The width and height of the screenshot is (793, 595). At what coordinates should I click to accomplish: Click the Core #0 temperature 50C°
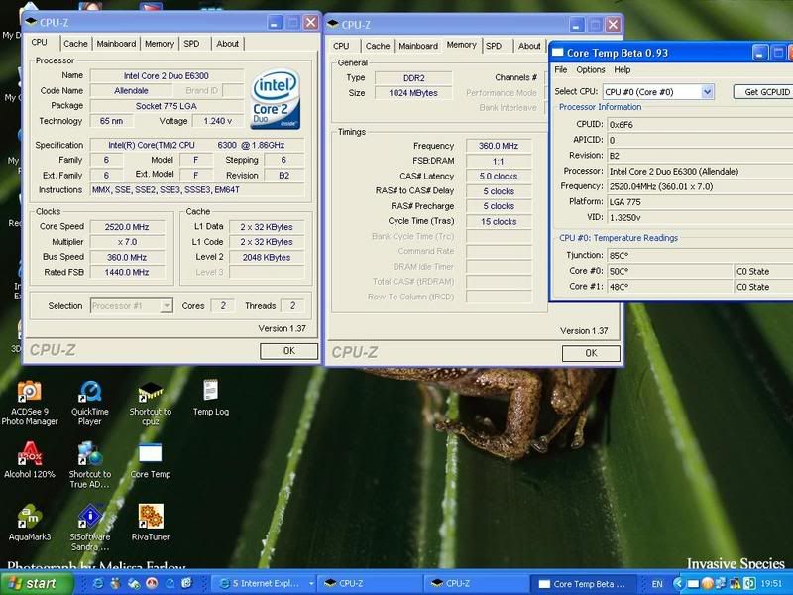[670, 271]
